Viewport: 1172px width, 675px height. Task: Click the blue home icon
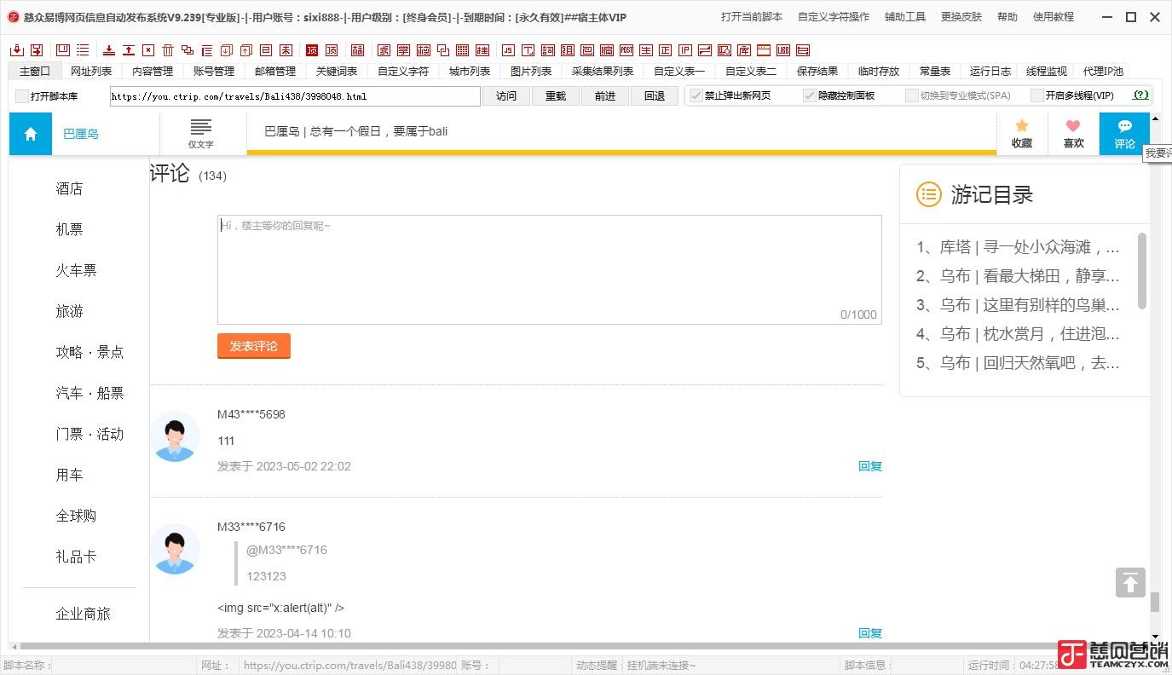coord(31,134)
